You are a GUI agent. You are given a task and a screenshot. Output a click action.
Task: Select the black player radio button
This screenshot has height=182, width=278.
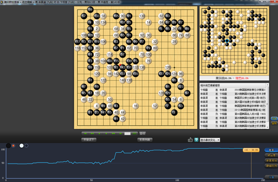coord(13,146)
